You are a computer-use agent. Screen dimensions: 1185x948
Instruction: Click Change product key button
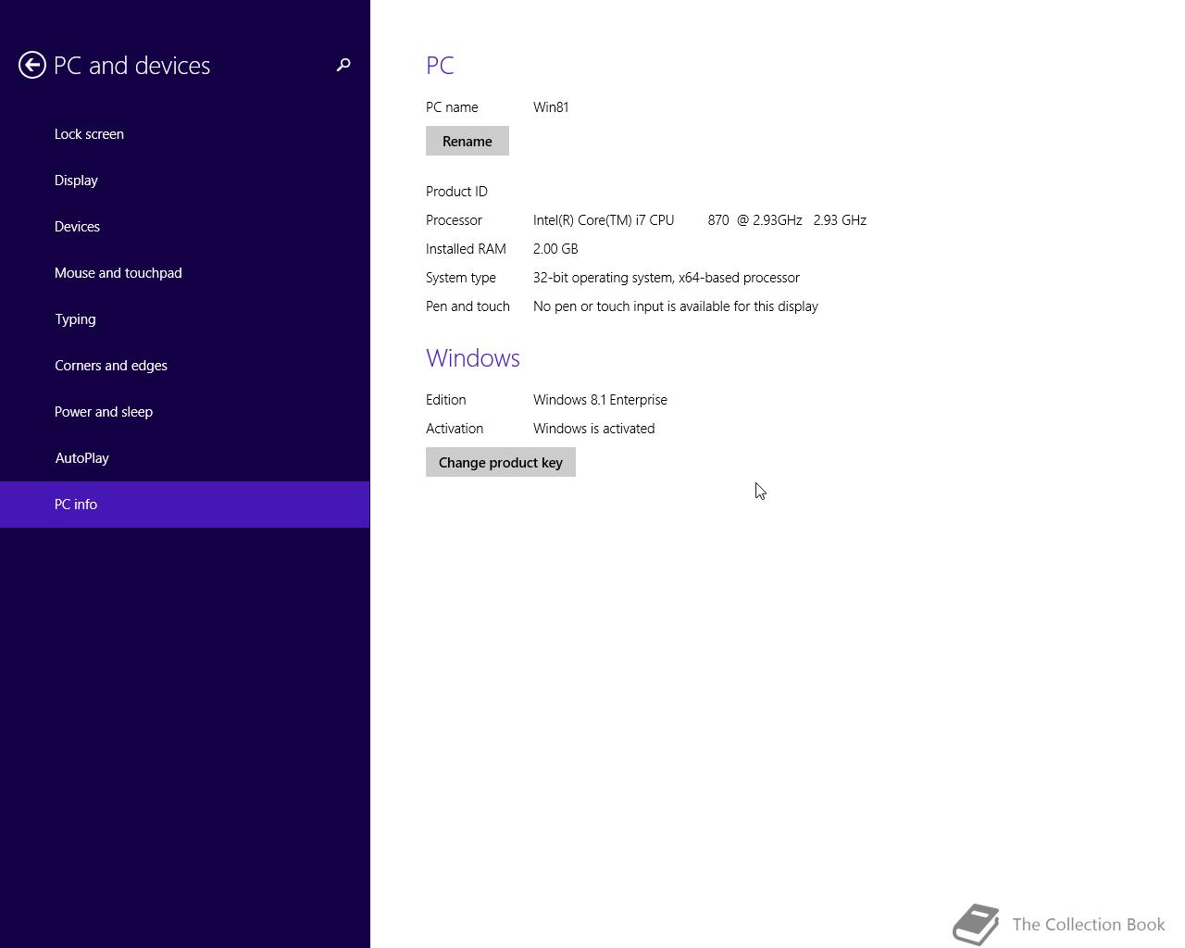point(501,462)
